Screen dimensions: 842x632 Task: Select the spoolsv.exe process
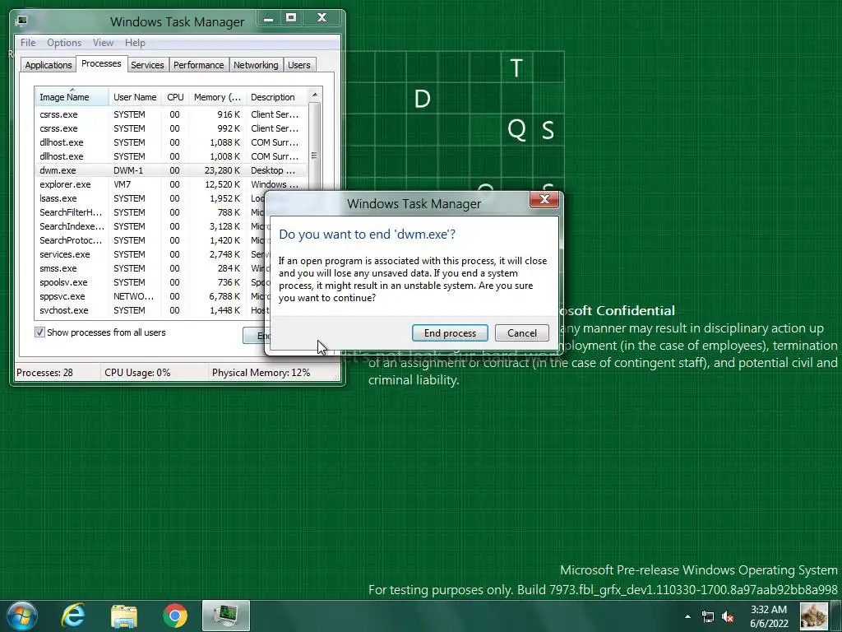[150, 282]
